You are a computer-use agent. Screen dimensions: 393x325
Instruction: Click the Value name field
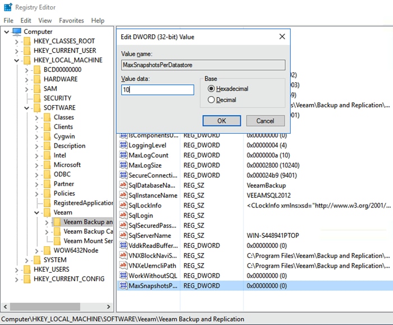203,65
